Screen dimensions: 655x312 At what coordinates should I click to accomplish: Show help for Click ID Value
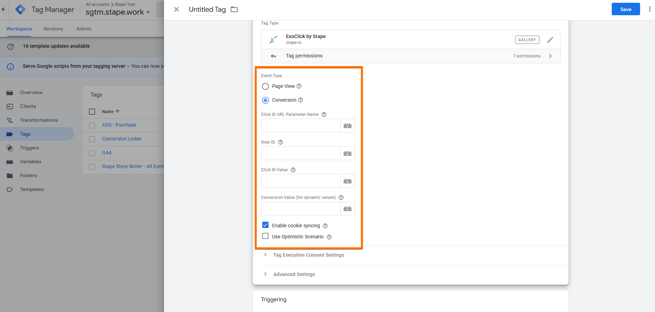click(293, 170)
